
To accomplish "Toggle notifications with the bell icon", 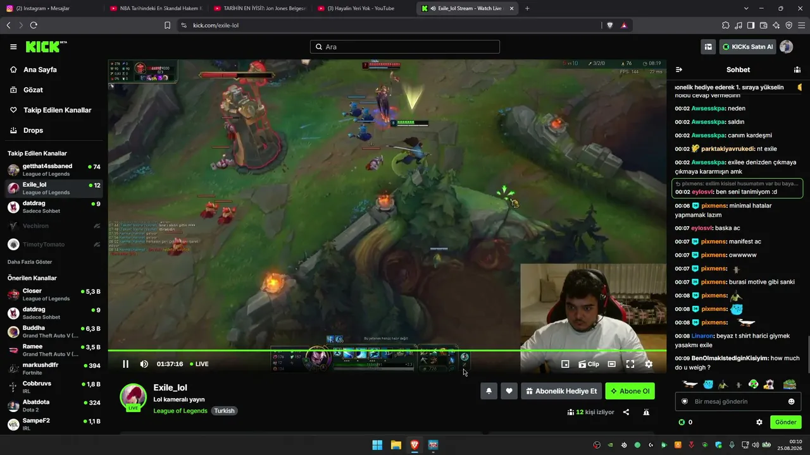I will 489,391.
